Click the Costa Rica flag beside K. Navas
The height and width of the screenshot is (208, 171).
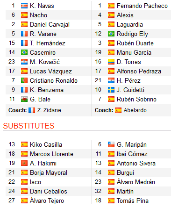24,6
